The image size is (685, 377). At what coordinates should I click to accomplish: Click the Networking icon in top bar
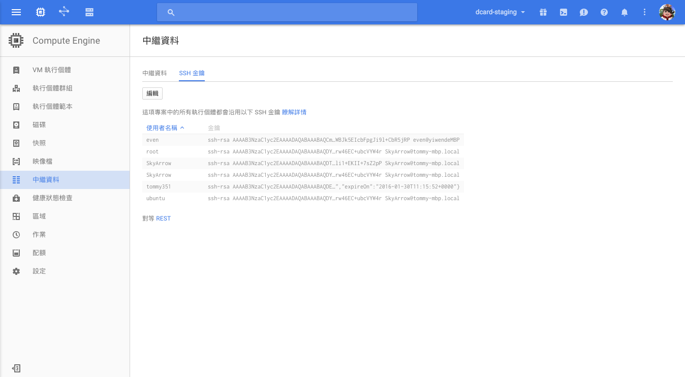coord(64,12)
